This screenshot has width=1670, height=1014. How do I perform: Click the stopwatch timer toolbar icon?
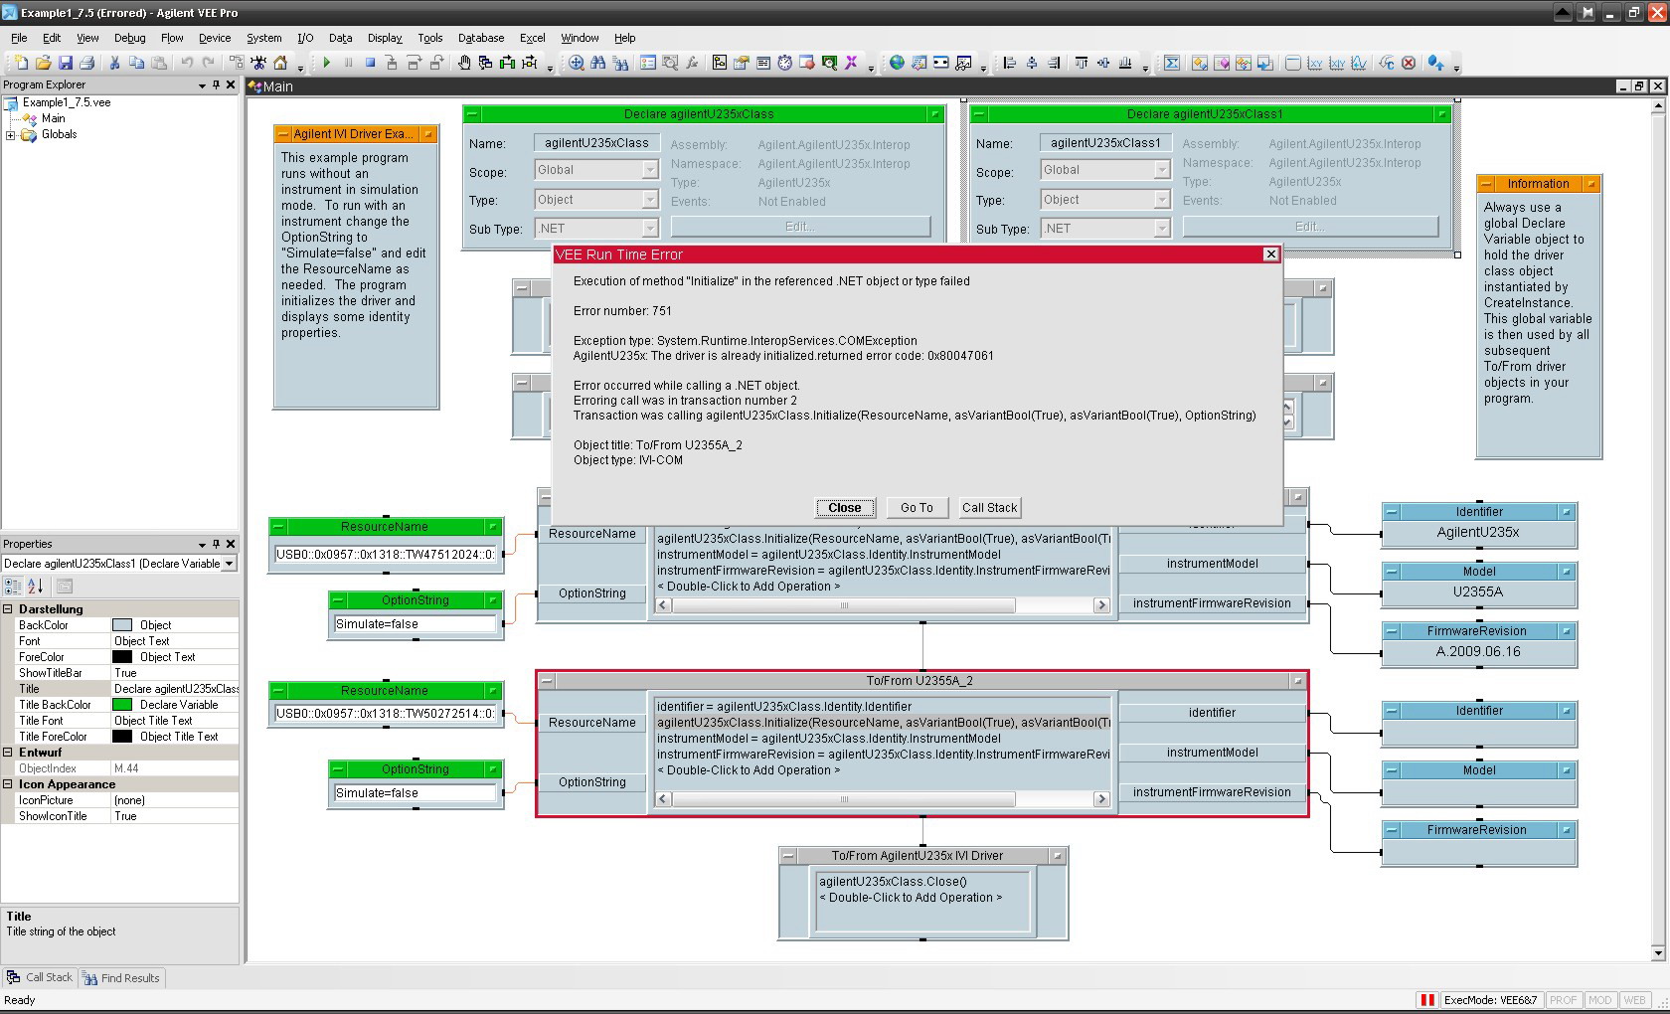[x=784, y=63]
